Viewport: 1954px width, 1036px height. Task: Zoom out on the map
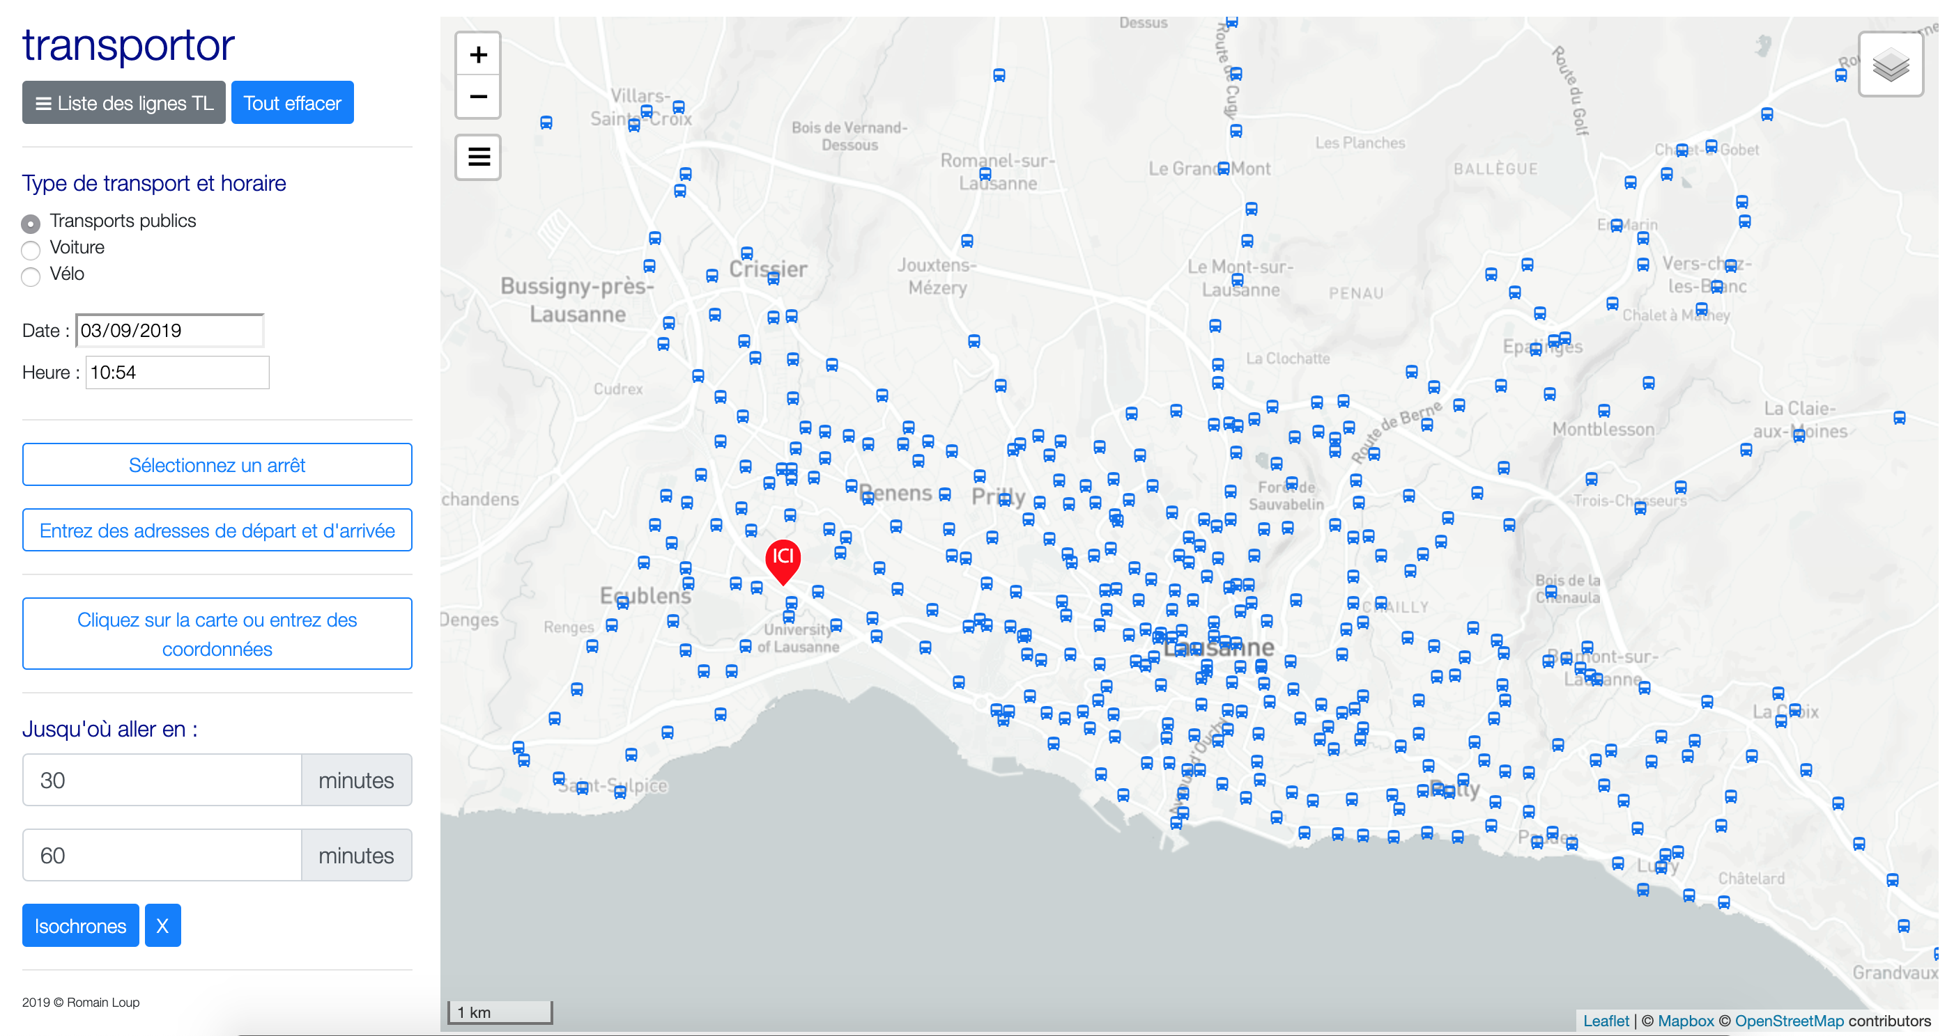[478, 96]
